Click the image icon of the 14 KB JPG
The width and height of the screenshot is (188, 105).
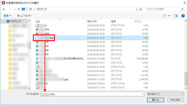(x=37, y=63)
